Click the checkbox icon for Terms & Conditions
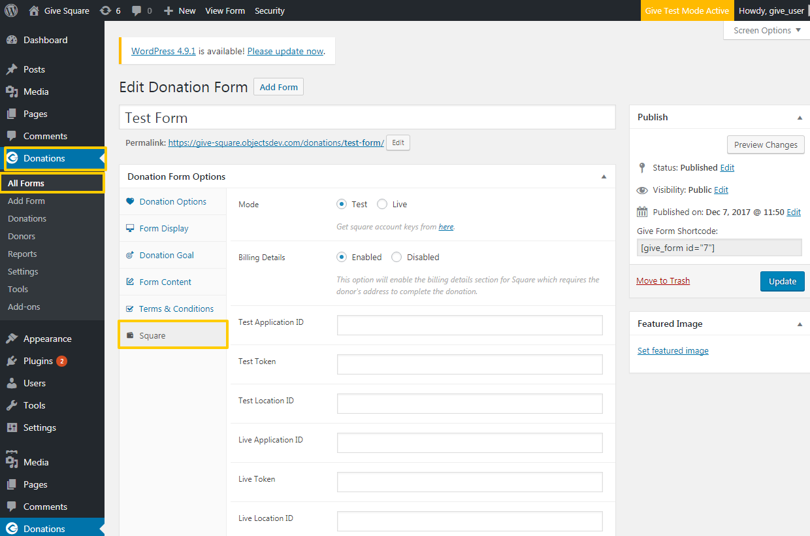 [x=130, y=309]
